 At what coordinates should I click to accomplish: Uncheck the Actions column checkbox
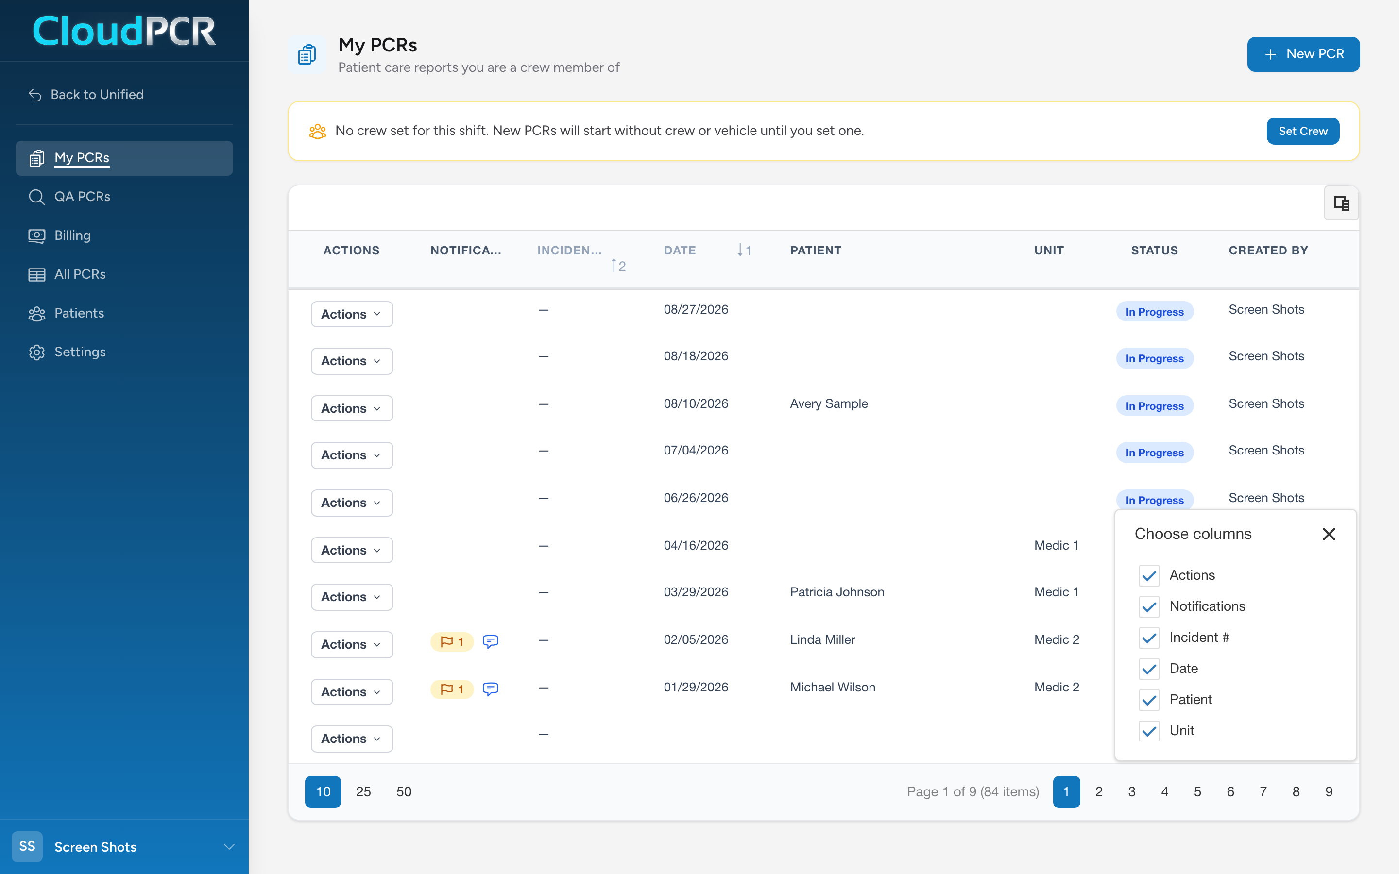[x=1149, y=575]
